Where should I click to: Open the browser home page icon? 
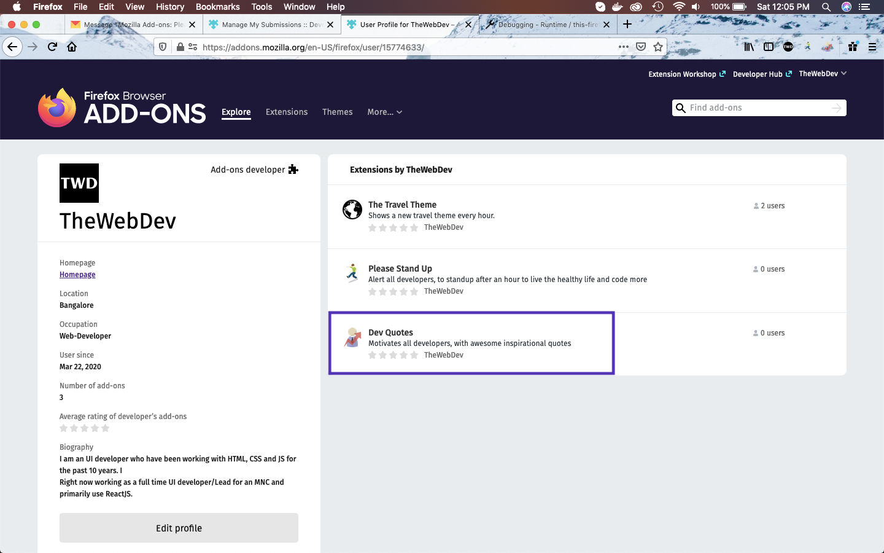point(72,47)
